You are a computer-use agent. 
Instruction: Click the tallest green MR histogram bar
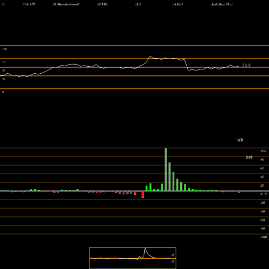[166, 169]
